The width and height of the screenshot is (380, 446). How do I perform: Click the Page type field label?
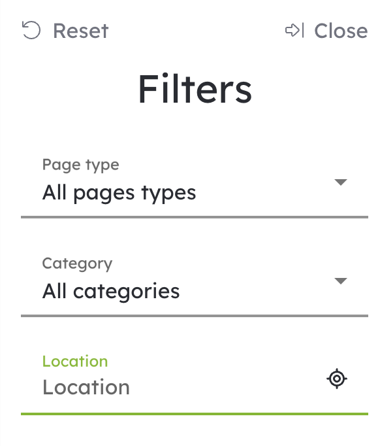click(81, 165)
